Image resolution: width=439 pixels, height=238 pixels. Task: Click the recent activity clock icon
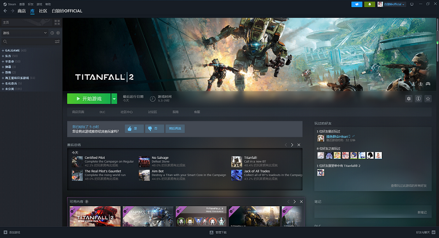pos(52,33)
